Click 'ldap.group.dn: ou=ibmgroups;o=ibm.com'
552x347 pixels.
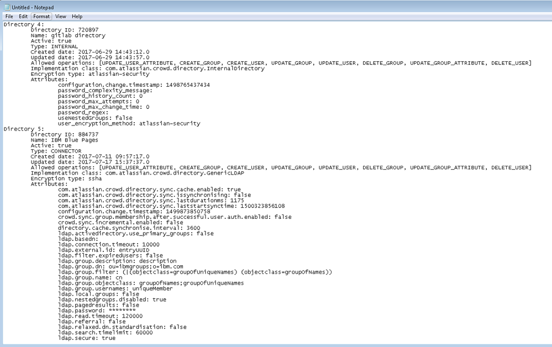[120, 266]
